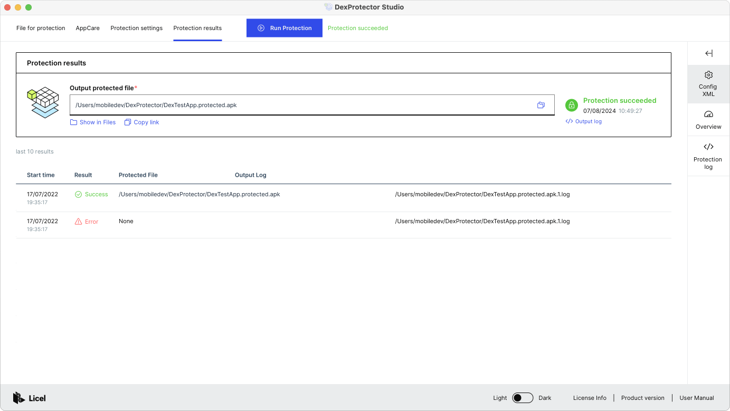Click the last 10 results label

35,151
